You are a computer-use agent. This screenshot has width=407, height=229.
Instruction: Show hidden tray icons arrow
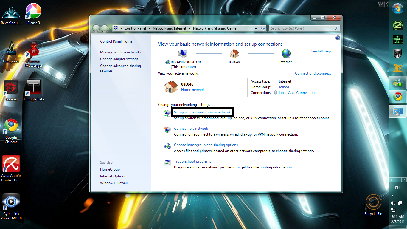coord(392,196)
